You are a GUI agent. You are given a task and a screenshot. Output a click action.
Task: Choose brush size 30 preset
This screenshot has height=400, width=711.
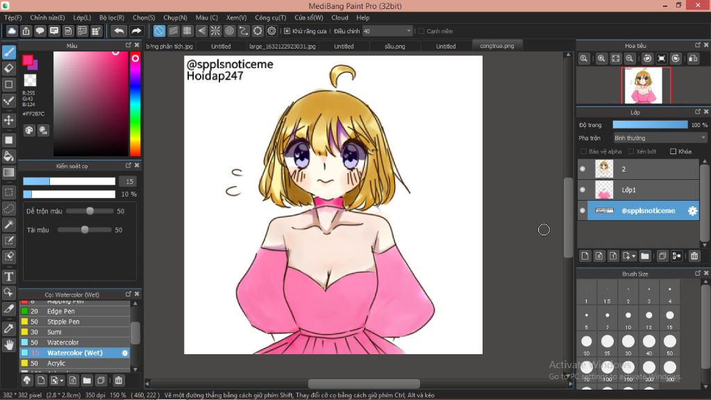[628, 344]
